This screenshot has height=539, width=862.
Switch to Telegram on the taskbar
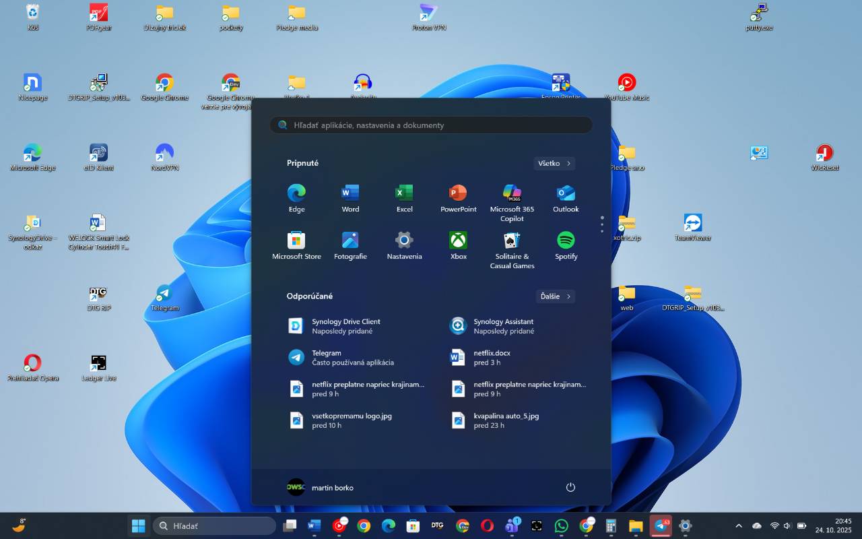(x=661, y=526)
